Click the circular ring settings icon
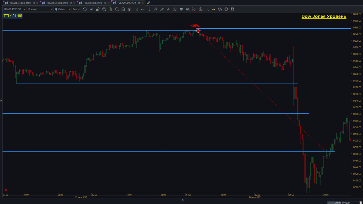Screen dimensions: 363x204 click(226, 9)
